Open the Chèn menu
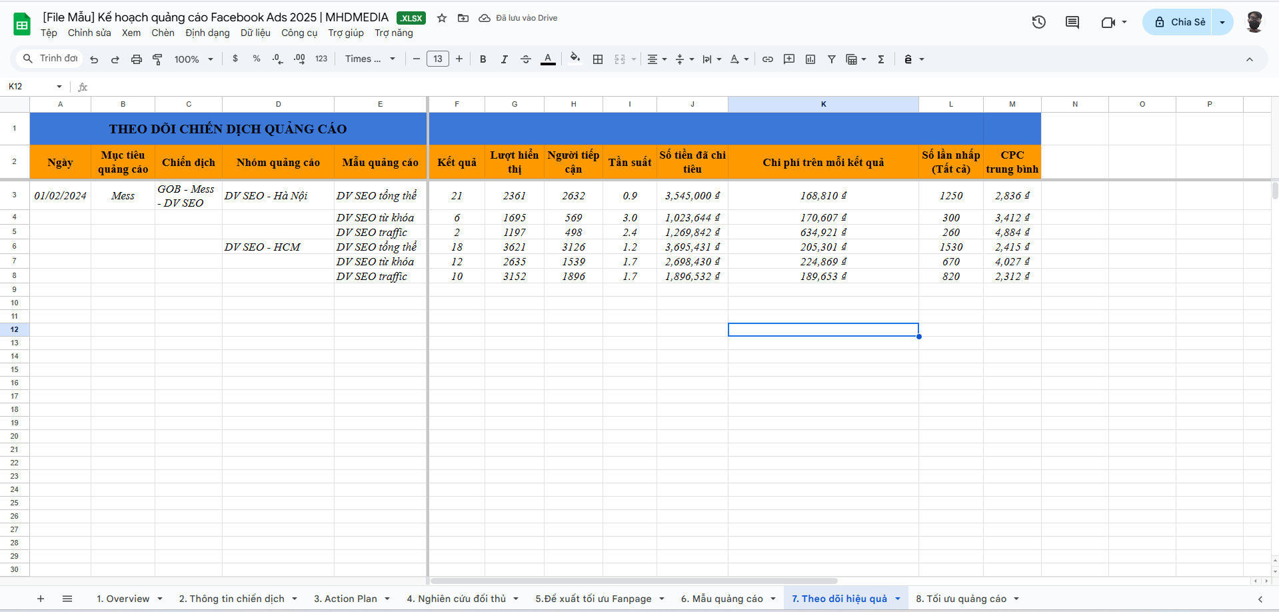This screenshot has width=1279, height=612. click(163, 33)
